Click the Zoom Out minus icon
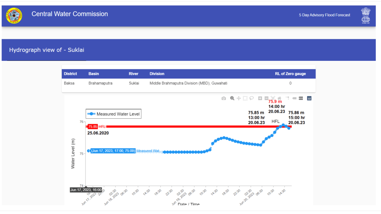The image size is (381, 214). point(266,98)
